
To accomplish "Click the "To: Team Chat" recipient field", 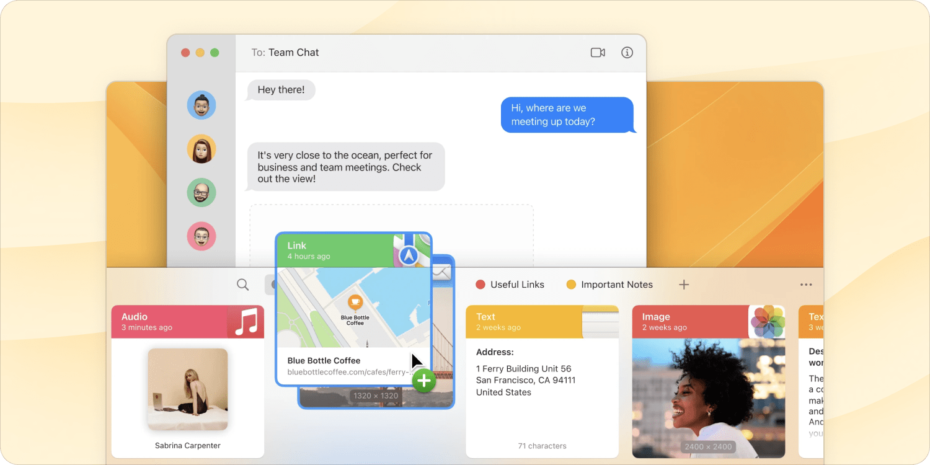I will tap(285, 53).
